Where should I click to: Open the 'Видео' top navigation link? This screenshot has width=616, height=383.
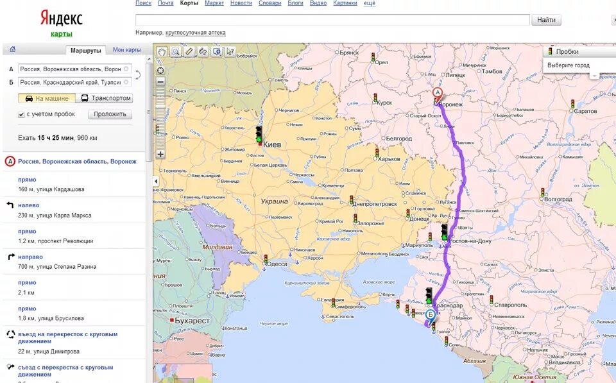318,3
